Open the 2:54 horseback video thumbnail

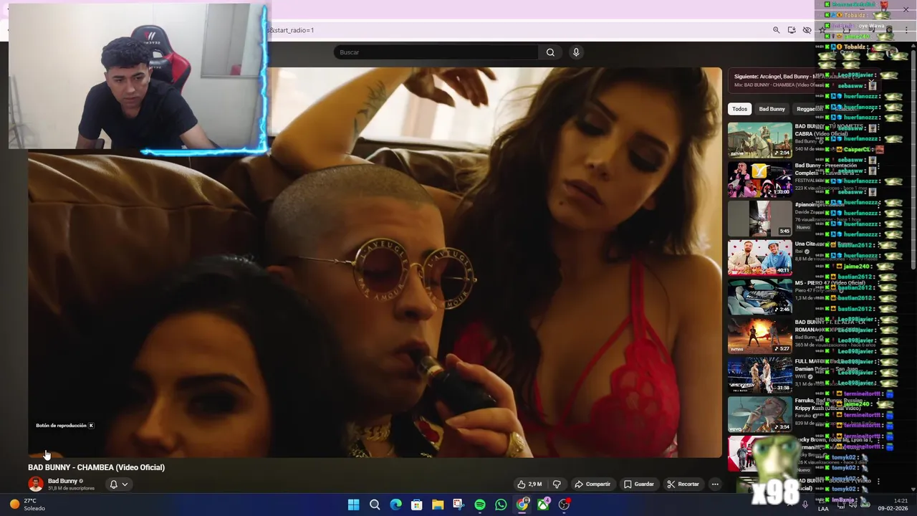pos(760,140)
